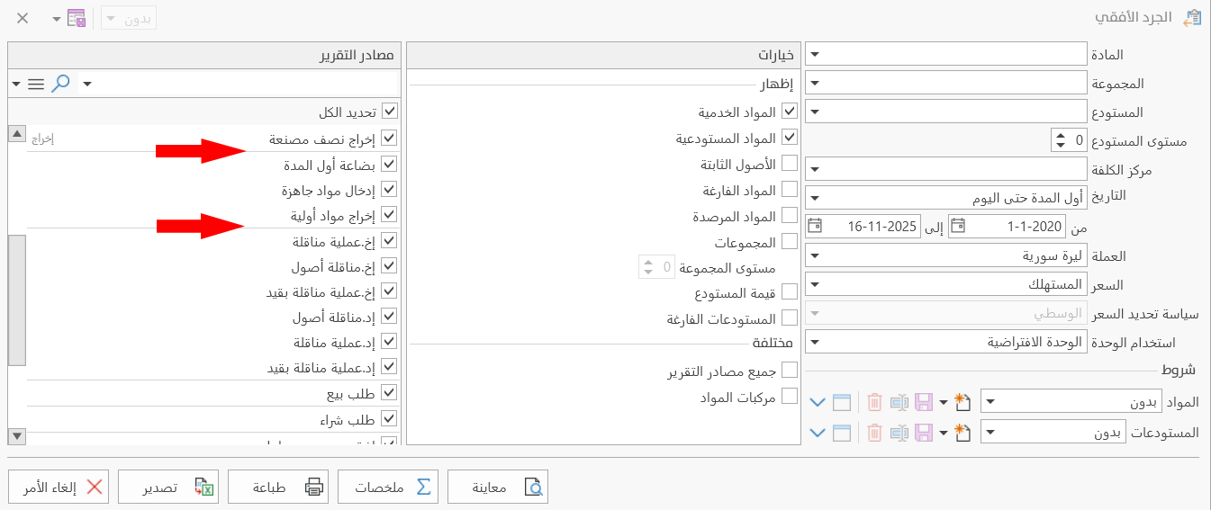
Task: Open dropdown arrow beside new icon in المستودعات row
Action: [x=944, y=433]
